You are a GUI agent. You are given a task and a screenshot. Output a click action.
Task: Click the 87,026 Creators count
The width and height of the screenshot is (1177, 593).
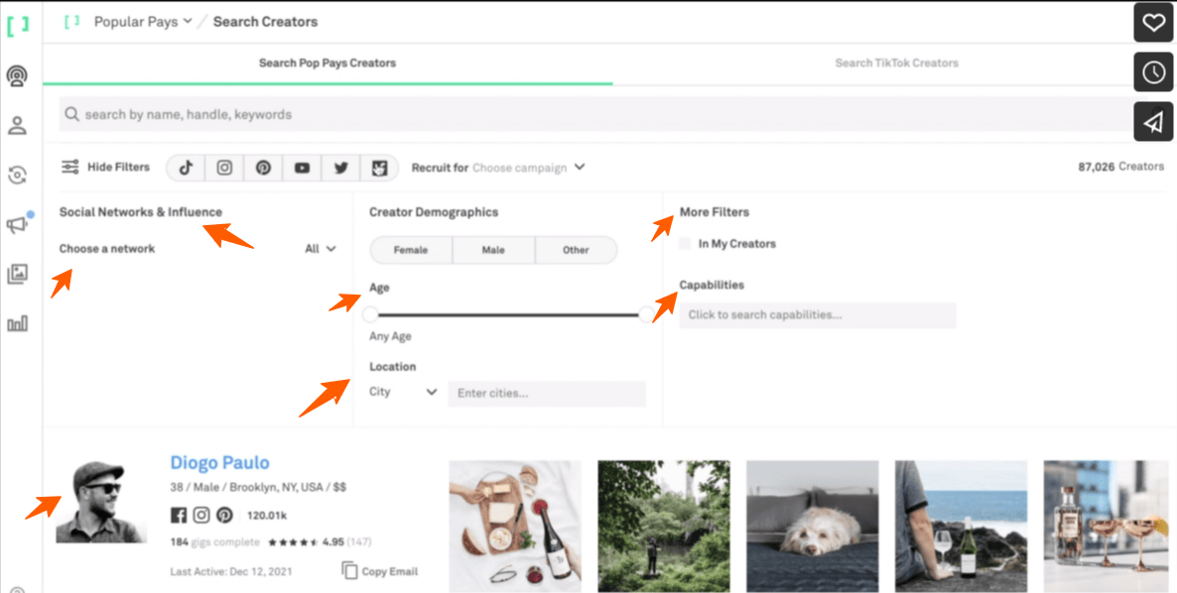pyautogui.click(x=1120, y=167)
